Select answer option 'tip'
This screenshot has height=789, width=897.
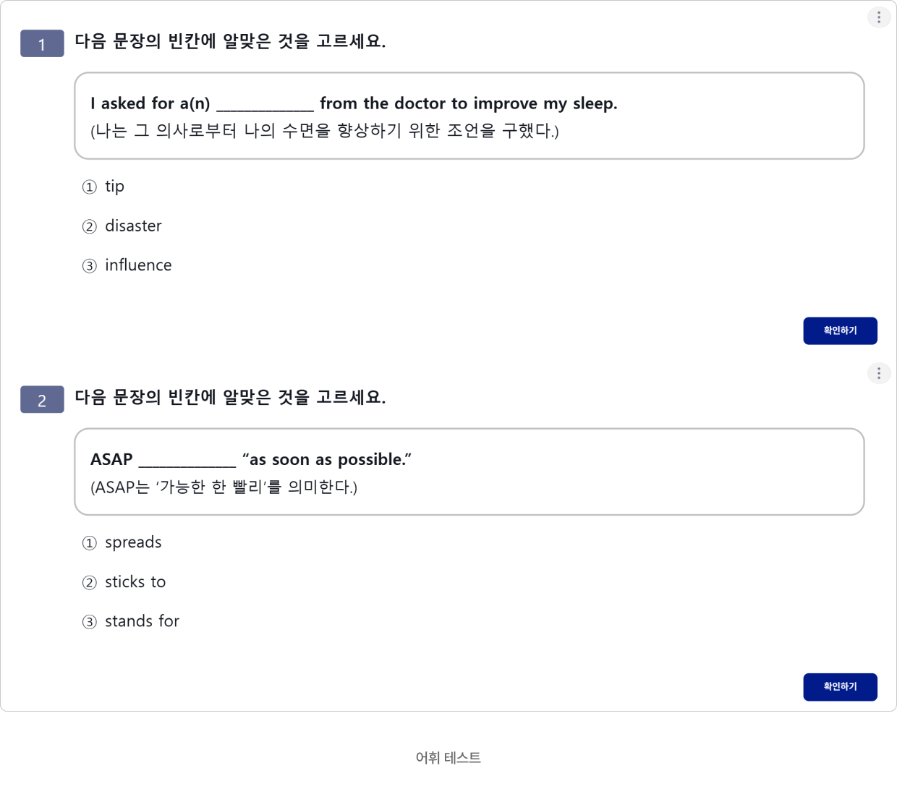tap(114, 187)
